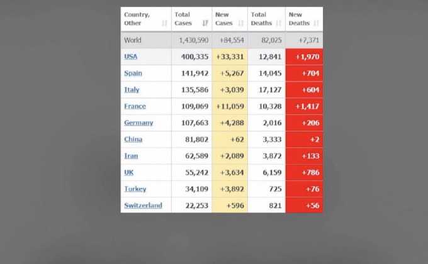Image resolution: width=428 pixels, height=264 pixels.
Task: Sort New Cases column arrows icon
Action: coord(240,23)
